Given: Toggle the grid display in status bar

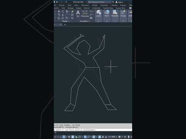Looking at the screenshot, I should tap(64, 137).
